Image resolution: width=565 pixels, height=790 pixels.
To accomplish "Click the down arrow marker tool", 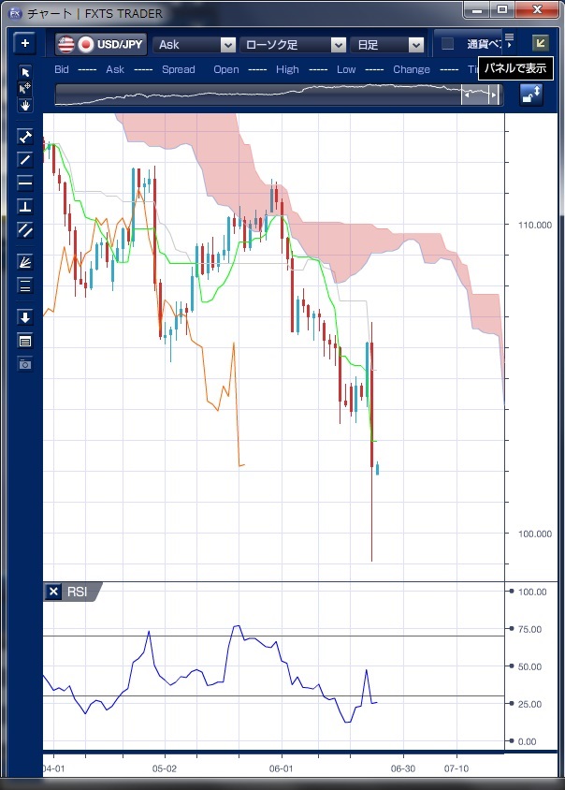I will (25, 317).
